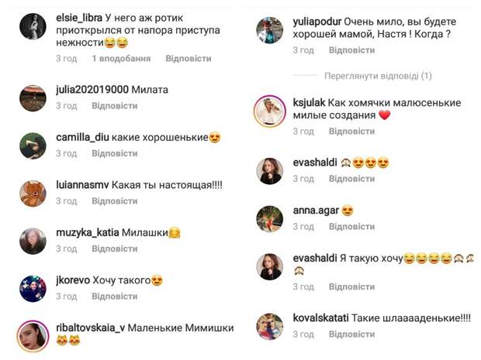Screen dimensions: 481x360
Task: Reply to kovalskatati's comment
Action: (x=351, y=334)
